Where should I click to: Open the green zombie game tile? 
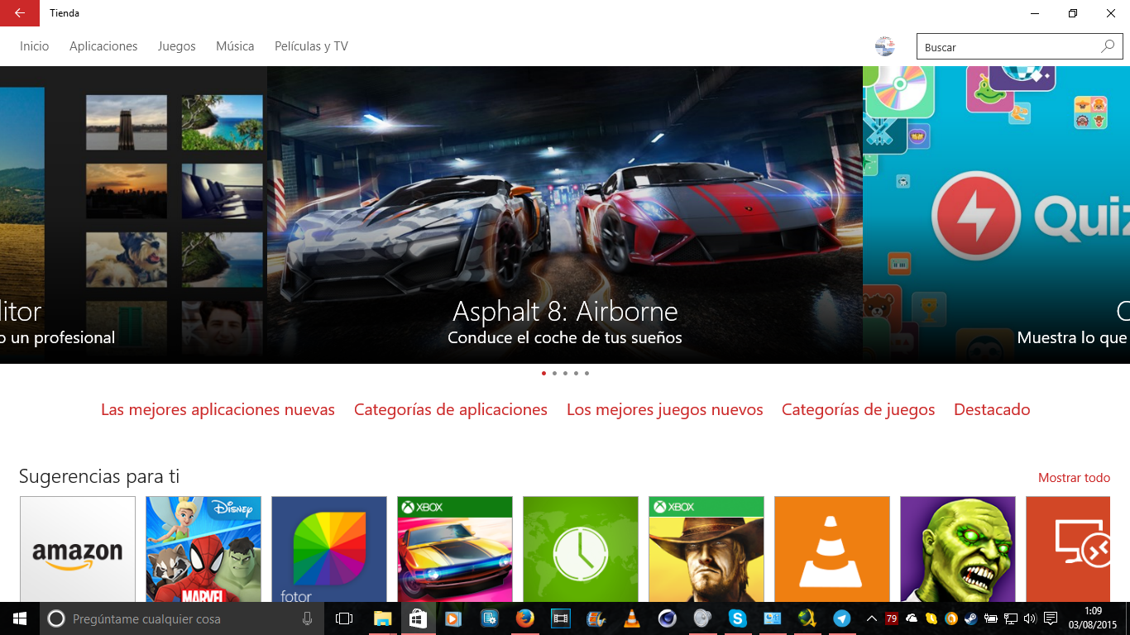click(x=958, y=549)
